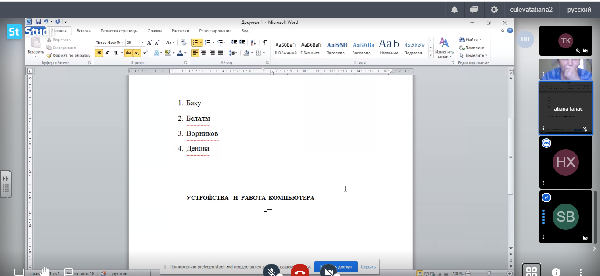This screenshot has height=276, width=600.
Task: Open the Разметка страницы tab
Action: click(x=119, y=31)
